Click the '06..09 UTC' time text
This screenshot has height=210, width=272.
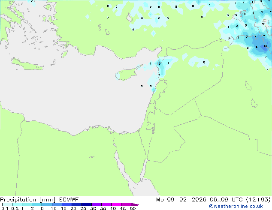pos(226,200)
